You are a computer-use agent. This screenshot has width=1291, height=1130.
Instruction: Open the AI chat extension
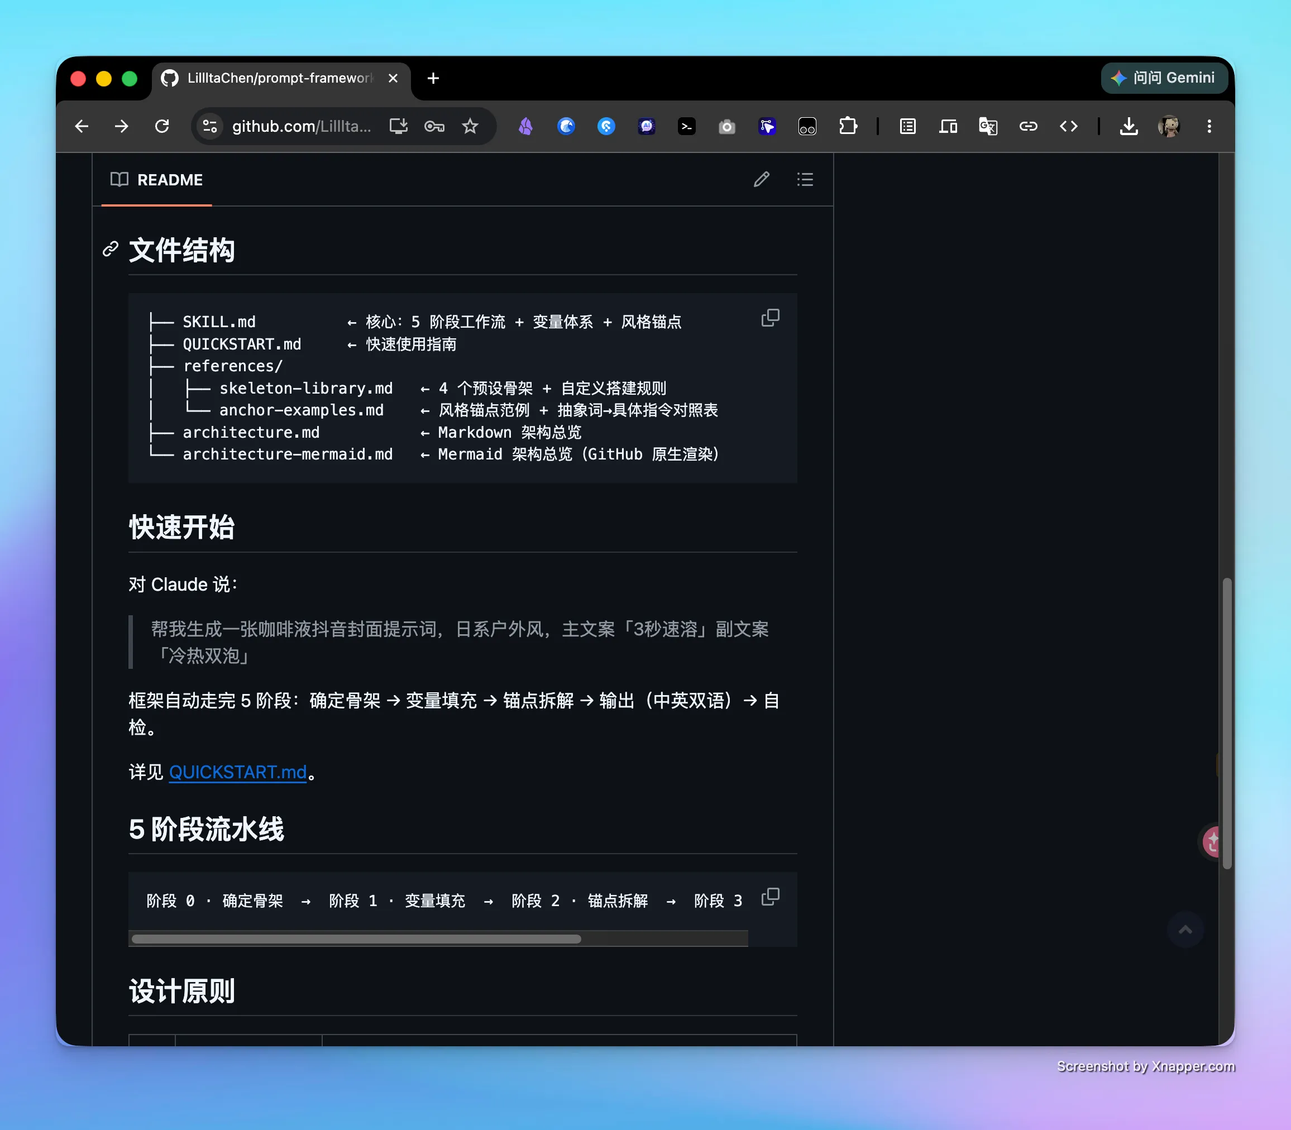click(647, 127)
